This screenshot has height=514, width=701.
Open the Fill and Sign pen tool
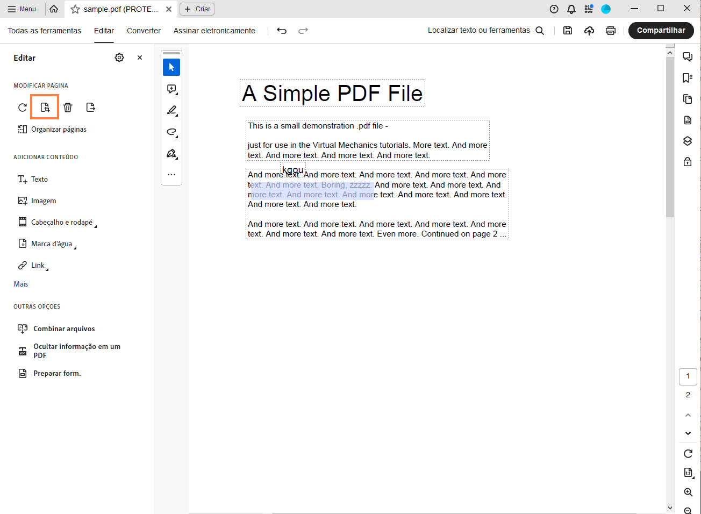[171, 153]
